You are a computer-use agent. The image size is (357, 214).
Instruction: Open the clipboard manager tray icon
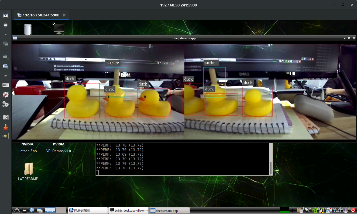click(x=300, y=210)
